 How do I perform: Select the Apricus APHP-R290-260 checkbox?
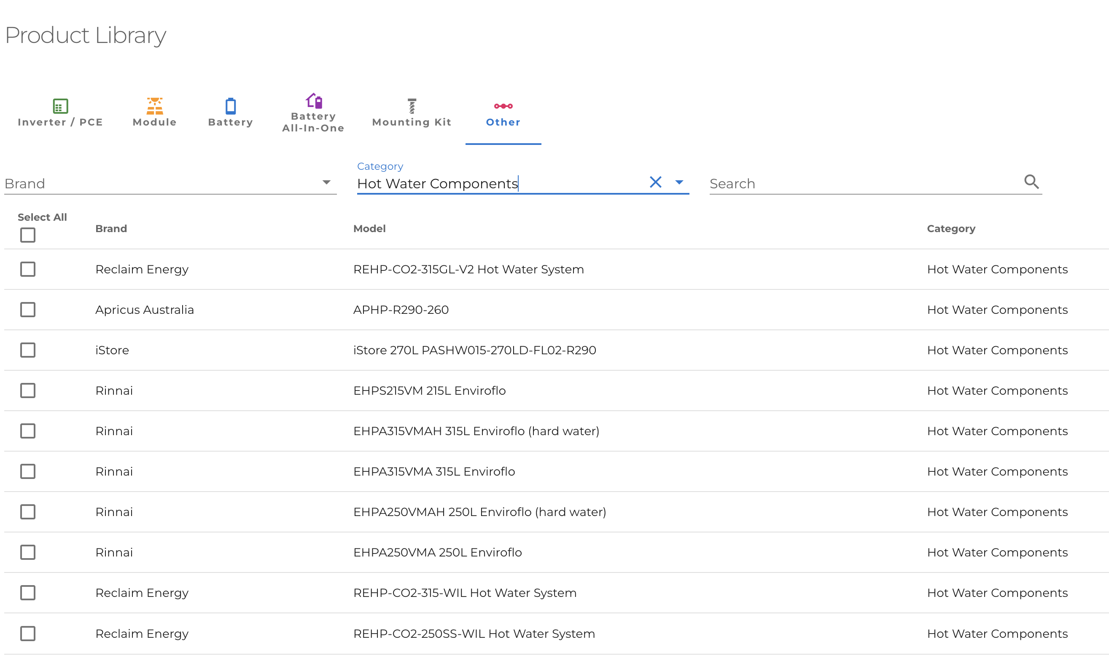[27, 310]
